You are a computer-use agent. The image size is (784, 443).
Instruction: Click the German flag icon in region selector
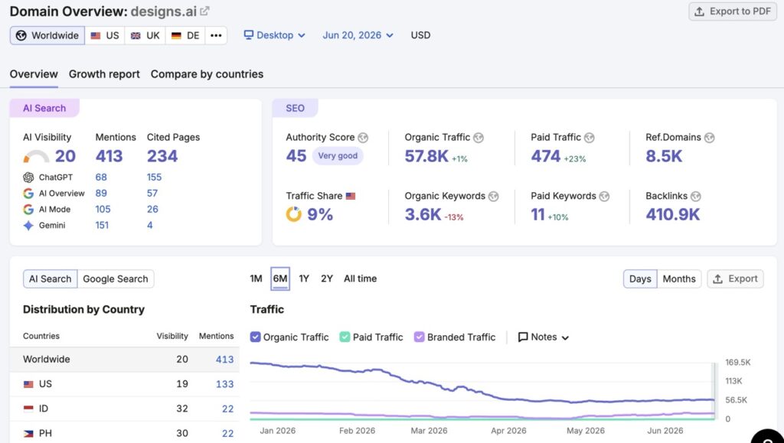click(176, 35)
